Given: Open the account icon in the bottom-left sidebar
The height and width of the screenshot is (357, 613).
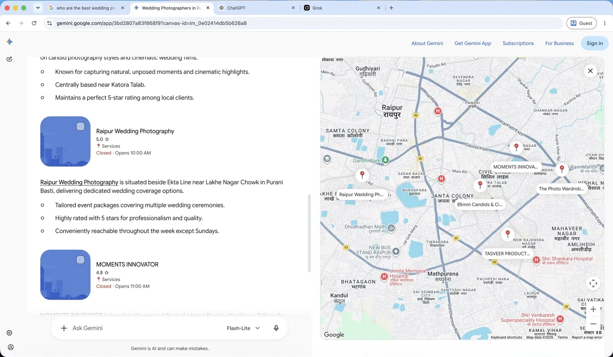Looking at the screenshot, I should click(11, 347).
